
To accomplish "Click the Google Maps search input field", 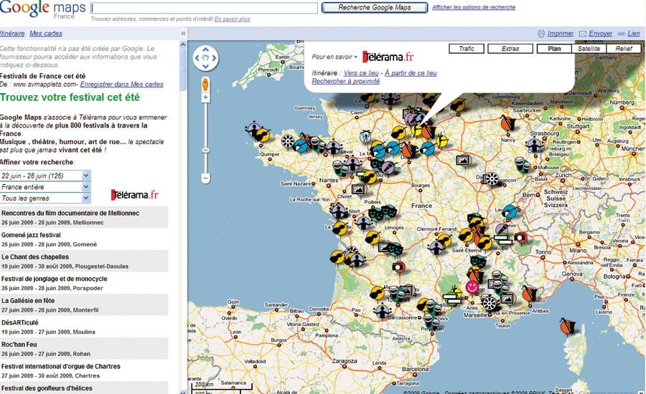I will (x=204, y=8).
